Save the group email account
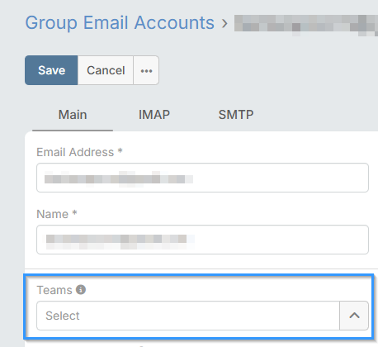 click(51, 70)
